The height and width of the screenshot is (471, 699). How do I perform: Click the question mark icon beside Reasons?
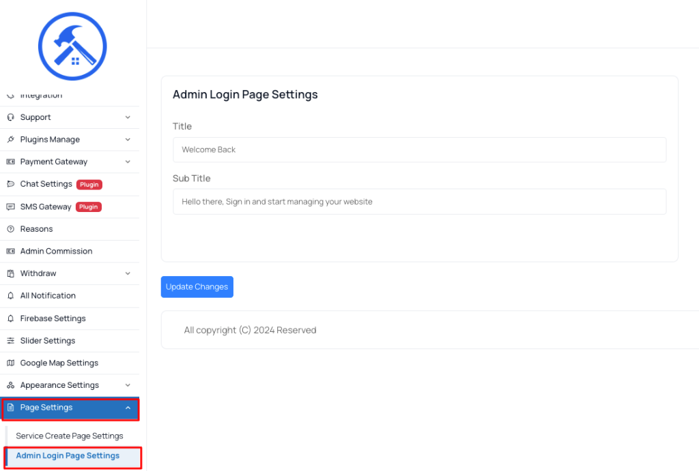pos(11,229)
